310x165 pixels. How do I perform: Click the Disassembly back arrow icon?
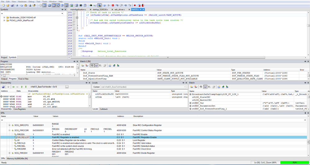tap(14, 87)
